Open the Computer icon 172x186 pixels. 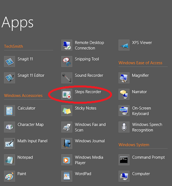[124, 176]
